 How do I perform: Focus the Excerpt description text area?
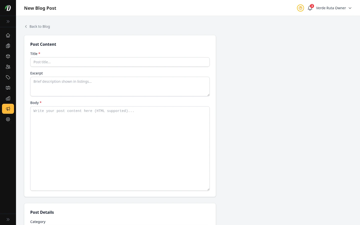tap(120, 86)
